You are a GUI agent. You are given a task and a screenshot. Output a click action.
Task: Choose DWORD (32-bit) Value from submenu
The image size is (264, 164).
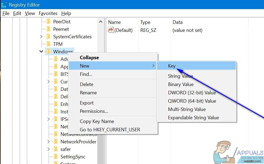(x=189, y=92)
